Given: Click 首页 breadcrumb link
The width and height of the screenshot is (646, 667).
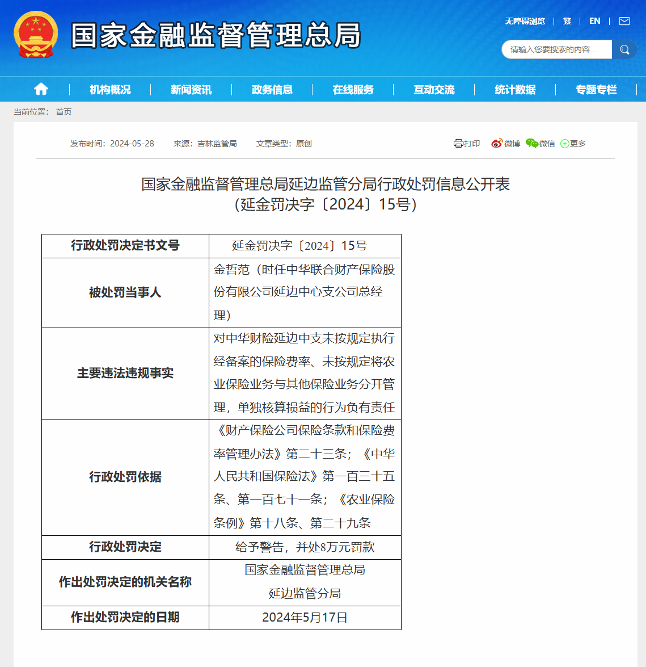Looking at the screenshot, I should [64, 112].
